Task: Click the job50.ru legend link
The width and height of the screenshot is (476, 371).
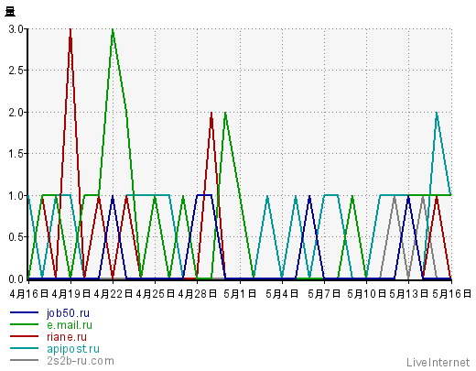Action: (x=68, y=313)
